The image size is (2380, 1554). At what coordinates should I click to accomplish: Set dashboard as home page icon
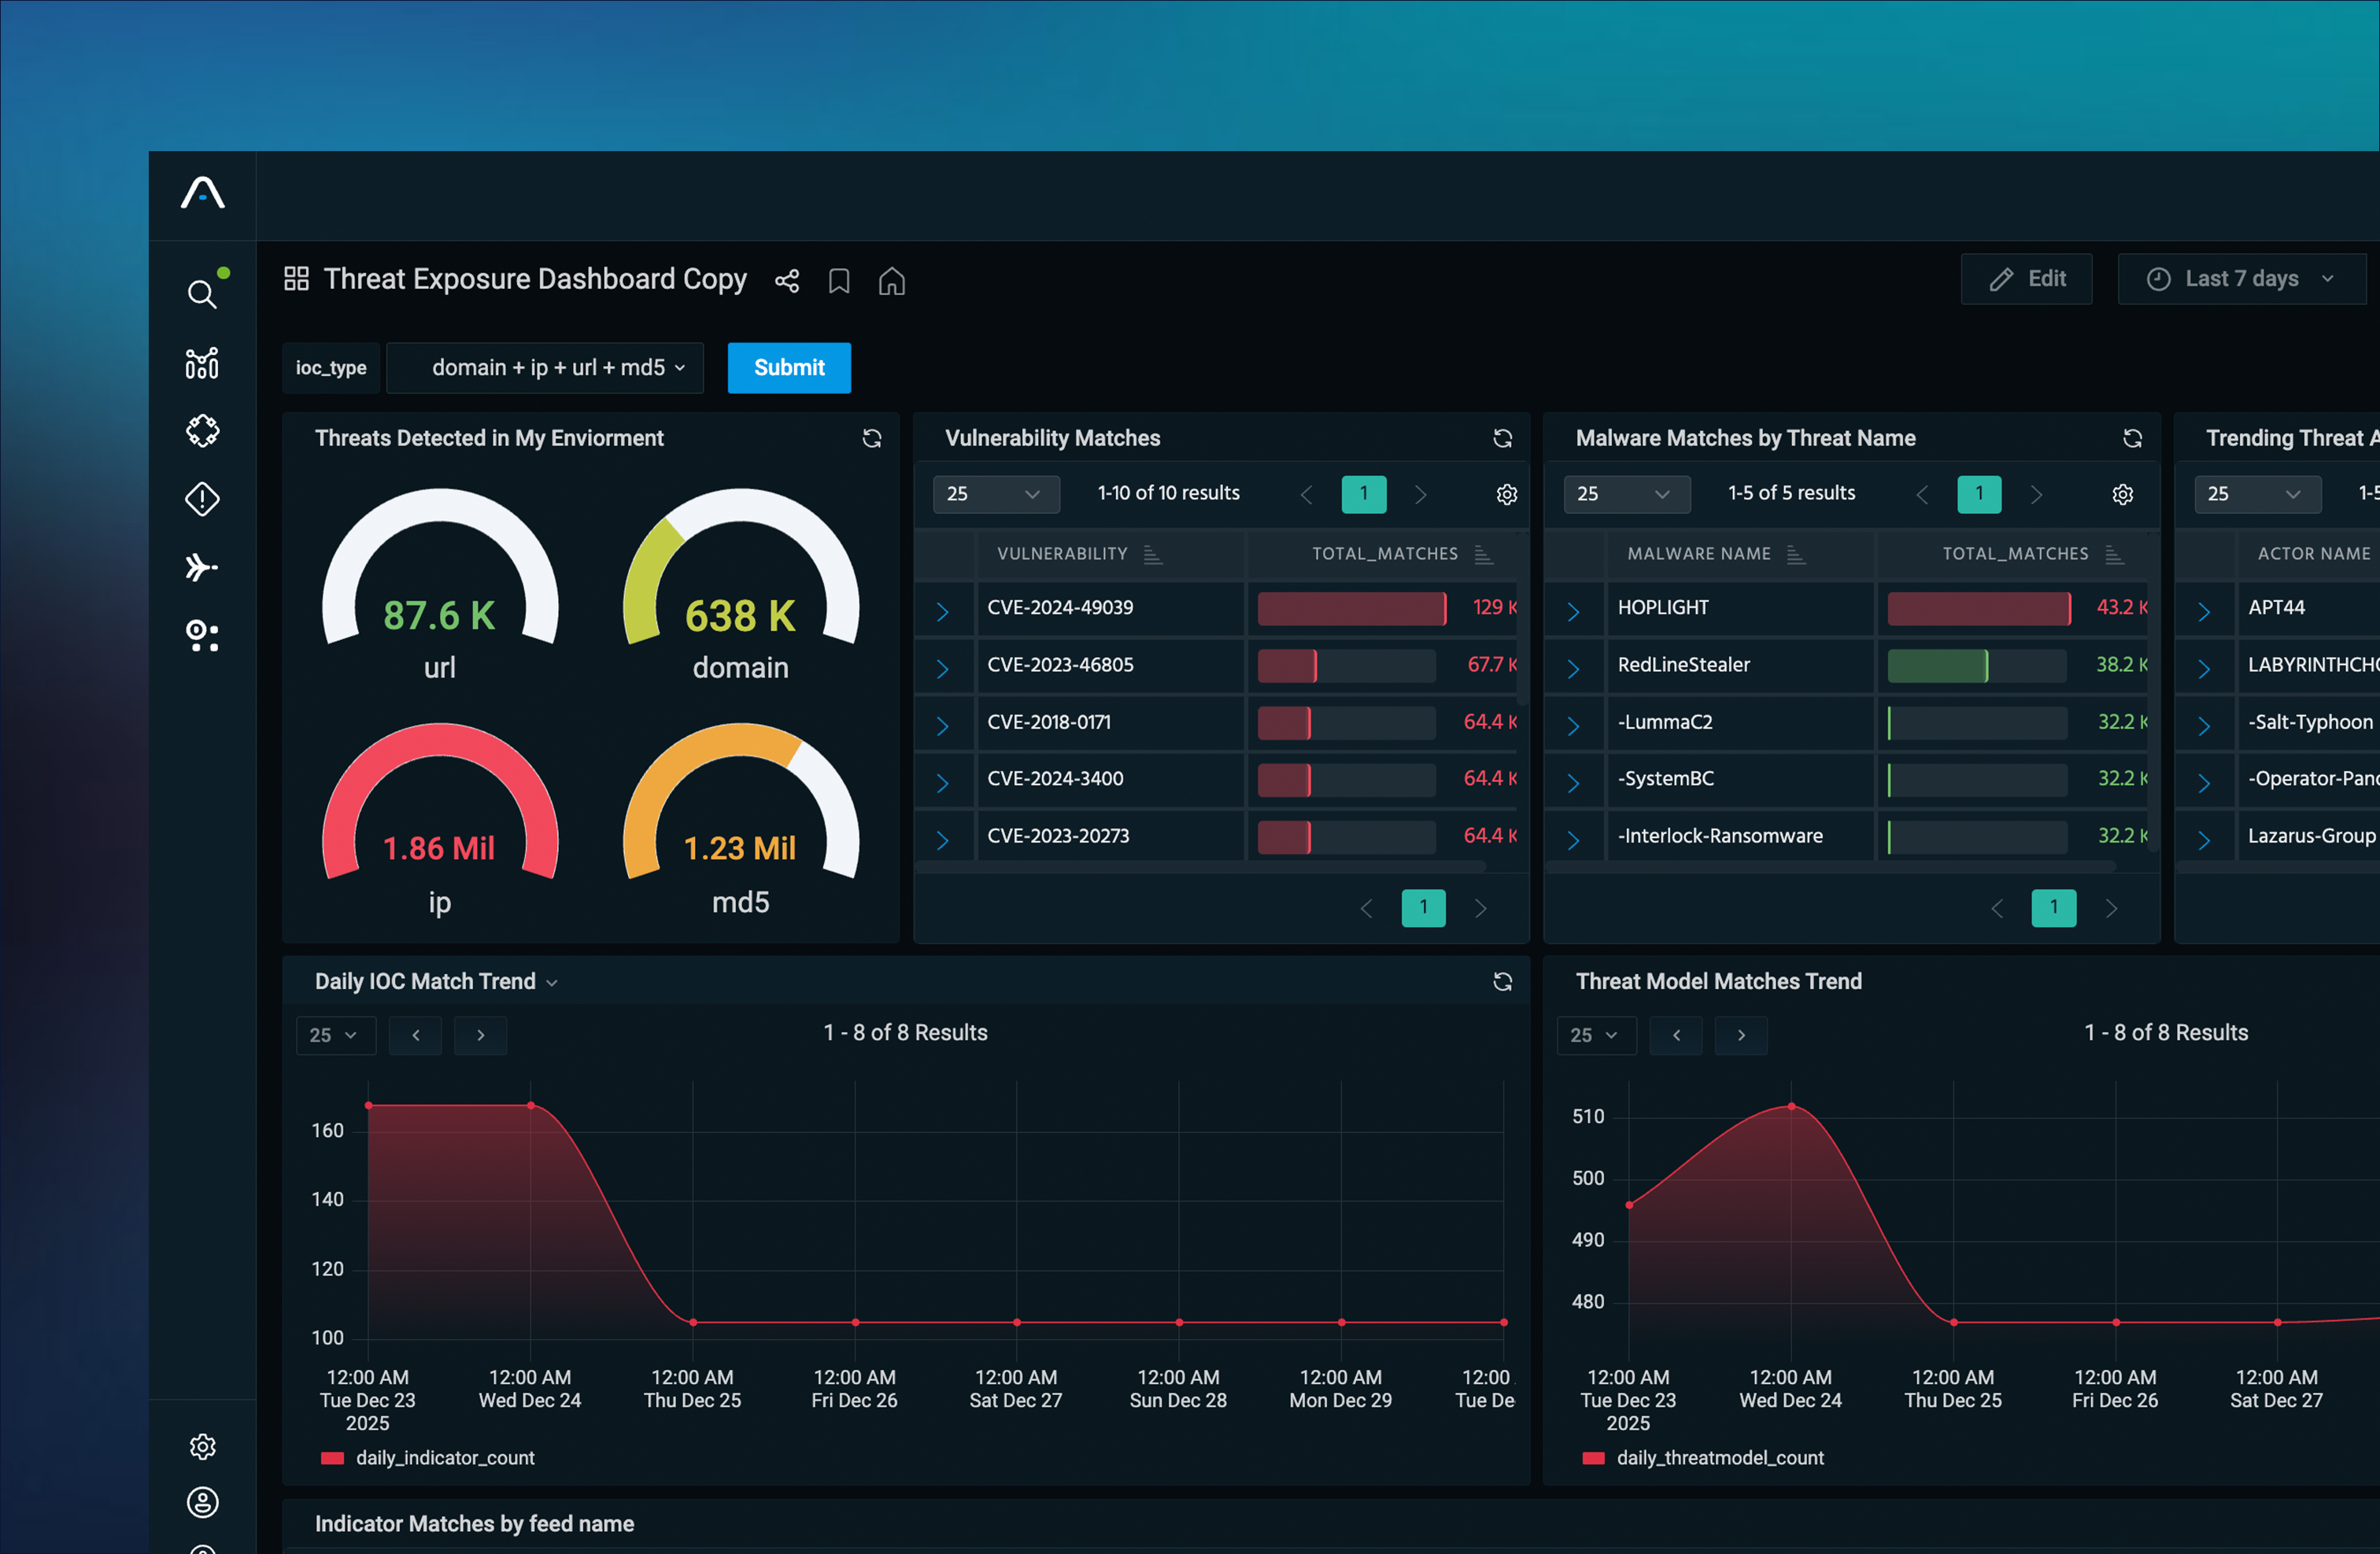pyautogui.click(x=891, y=281)
